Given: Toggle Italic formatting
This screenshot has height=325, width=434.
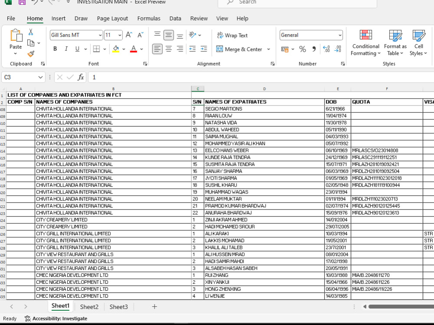Looking at the screenshot, I should point(66,49).
